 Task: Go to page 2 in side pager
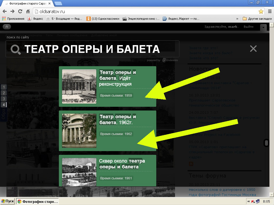tap(4, 93)
